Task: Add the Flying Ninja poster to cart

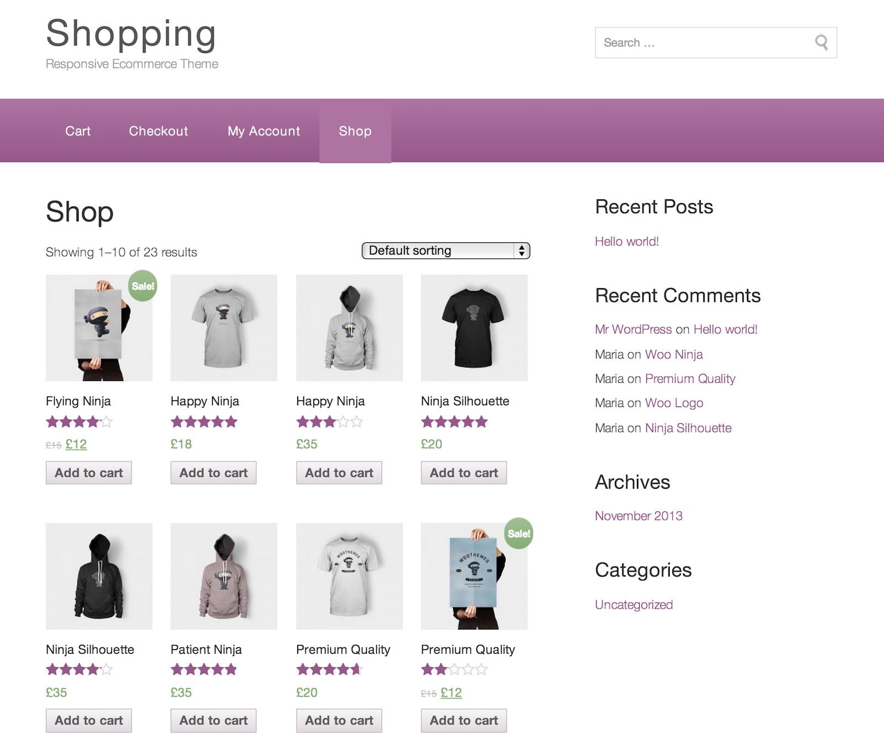Action: 88,473
